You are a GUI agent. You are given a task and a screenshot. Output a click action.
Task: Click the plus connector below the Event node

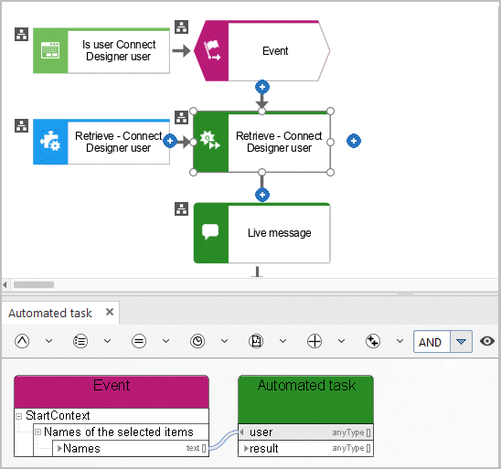[x=262, y=87]
